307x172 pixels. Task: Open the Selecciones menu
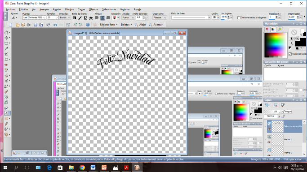coord(109,9)
